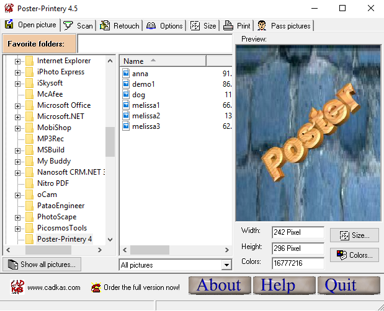
Task: Open the www.cadkas.com link
Action: click(54, 287)
